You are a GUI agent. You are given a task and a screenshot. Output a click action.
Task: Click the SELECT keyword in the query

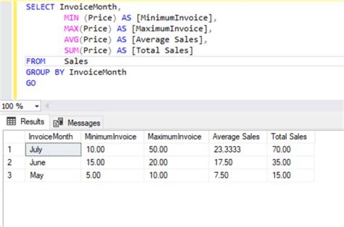40,7
